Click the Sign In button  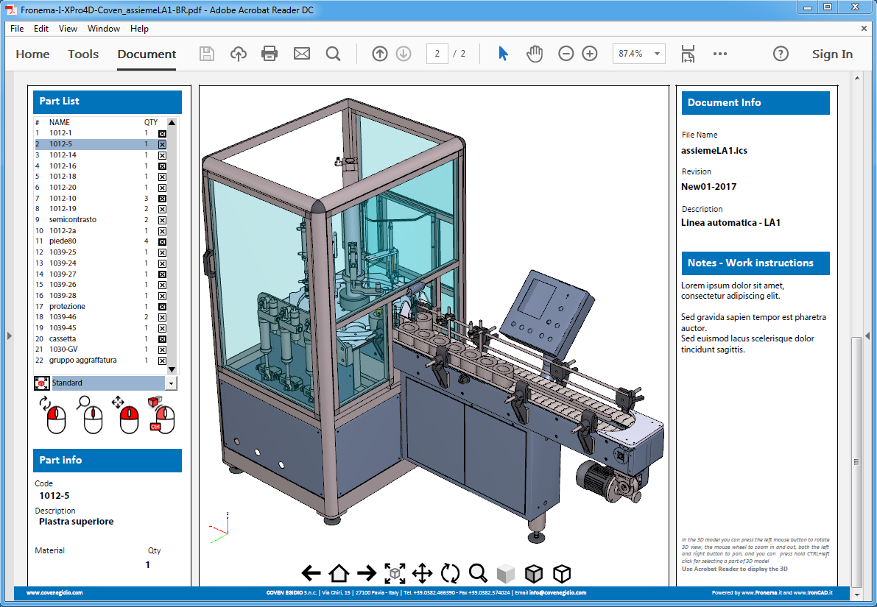[832, 54]
